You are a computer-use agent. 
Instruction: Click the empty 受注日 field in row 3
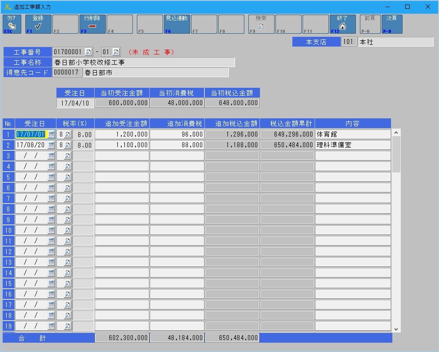pos(31,156)
